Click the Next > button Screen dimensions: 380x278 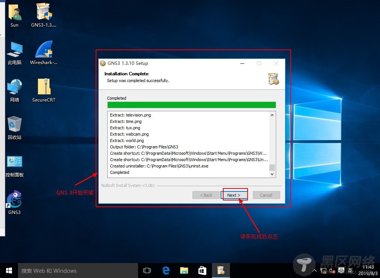point(234,195)
